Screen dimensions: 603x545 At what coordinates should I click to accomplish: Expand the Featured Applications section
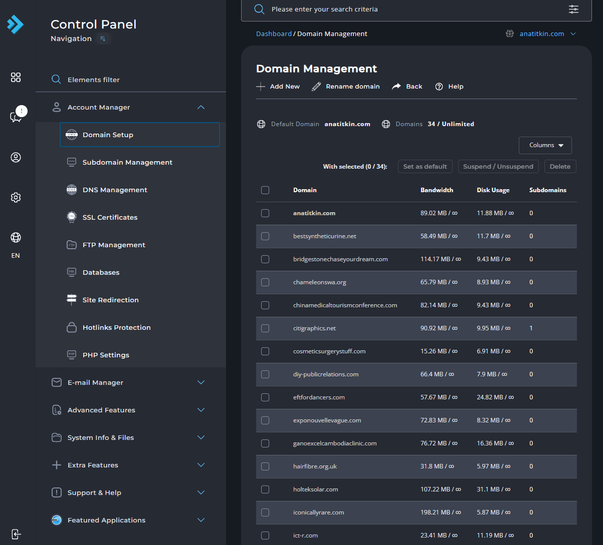point(130,520)
